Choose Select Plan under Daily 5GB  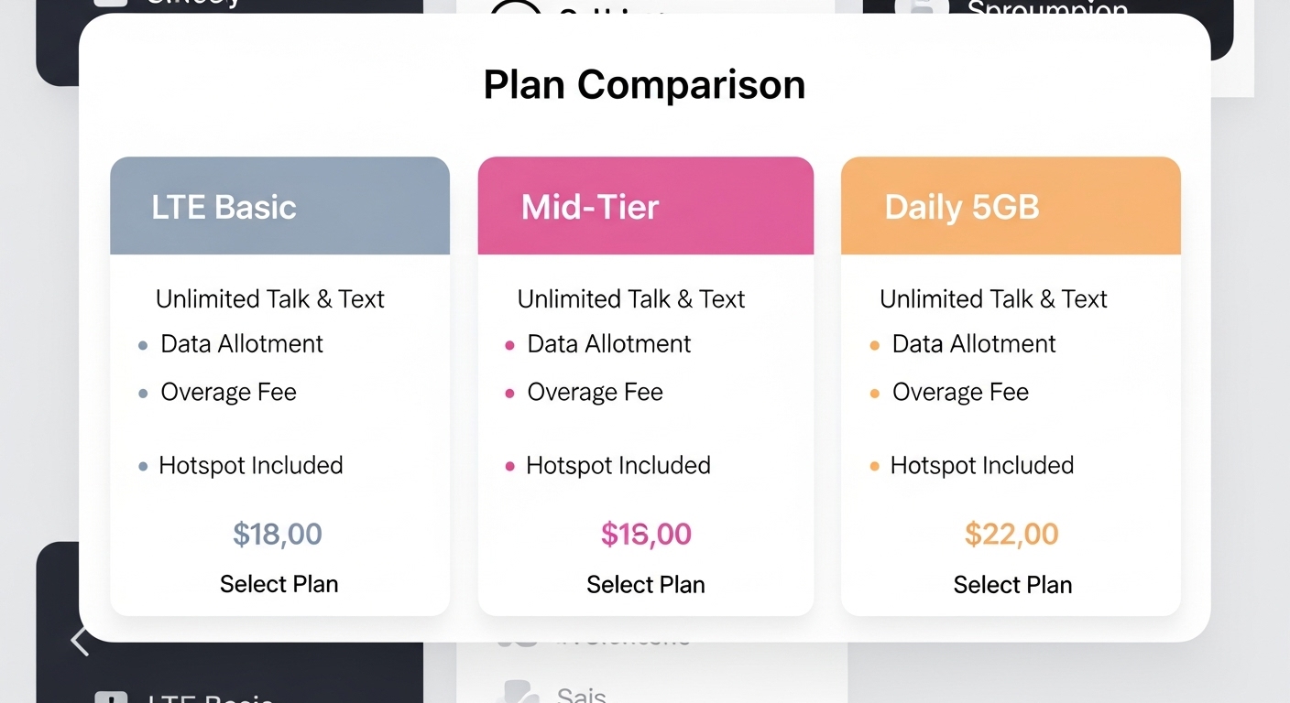pyautogui.click(x=1012, y=584)
